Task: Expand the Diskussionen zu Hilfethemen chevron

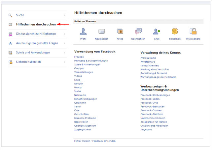Action: point(64,34)
